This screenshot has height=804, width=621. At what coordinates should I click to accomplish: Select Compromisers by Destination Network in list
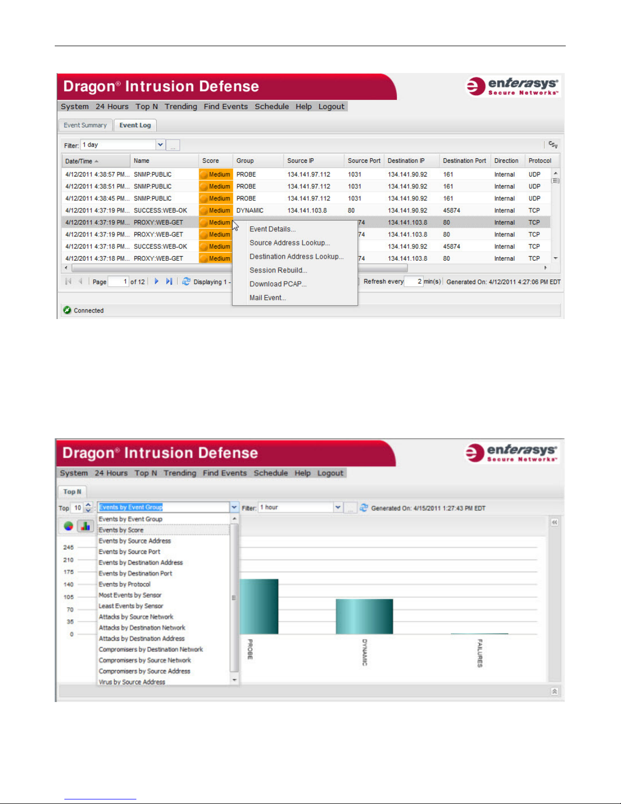pos(164,649)
